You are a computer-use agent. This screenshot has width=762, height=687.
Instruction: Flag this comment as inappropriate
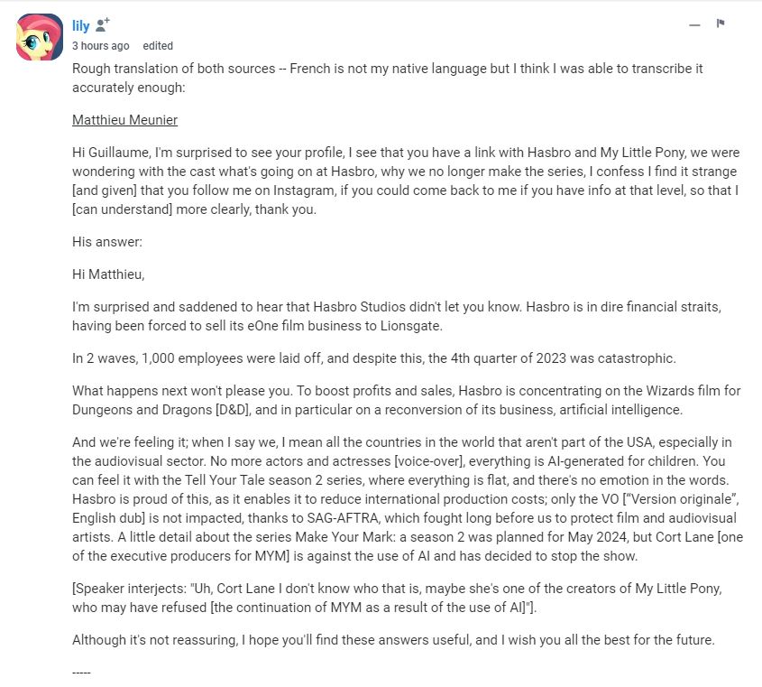721,23
